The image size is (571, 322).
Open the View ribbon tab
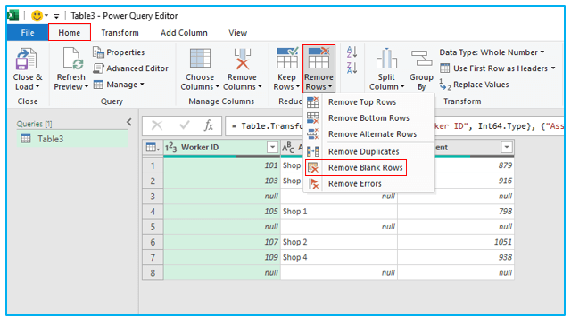(238, 33)
